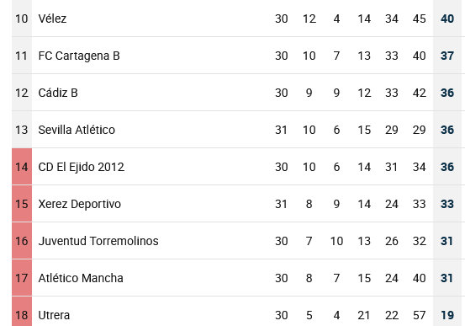This screenshot has height=326, width=465.
Task: Click Vélez's 40 points value
Action: (x=447, y=19)
